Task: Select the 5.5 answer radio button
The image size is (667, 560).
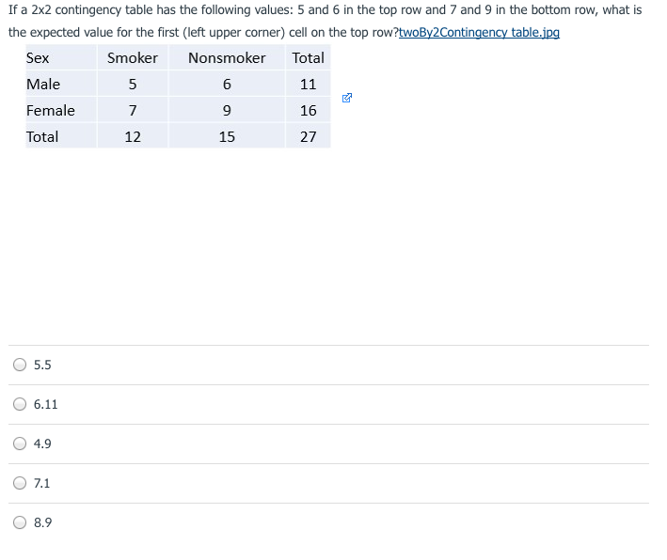Action: [21, 365]
